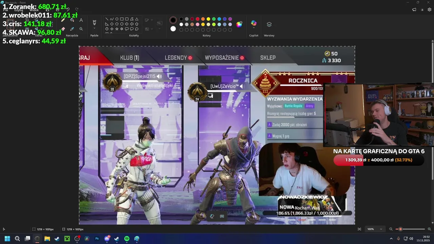Pick the Curve shape
This screenshot has height=244, width=434.
pyautogui.click(x=112, y=19)
